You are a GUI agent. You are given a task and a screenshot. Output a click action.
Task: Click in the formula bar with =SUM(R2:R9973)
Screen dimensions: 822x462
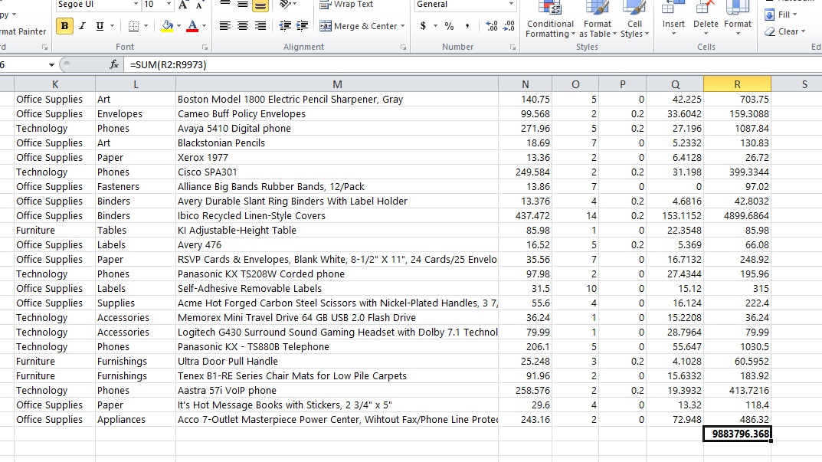pyautogui.click(x=472, y=65)
